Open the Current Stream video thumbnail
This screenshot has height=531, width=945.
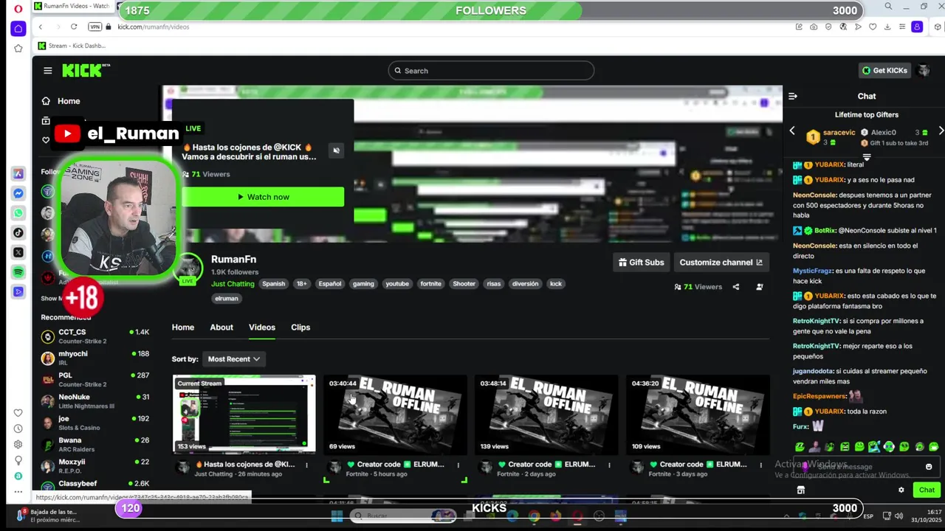[244, 414]
